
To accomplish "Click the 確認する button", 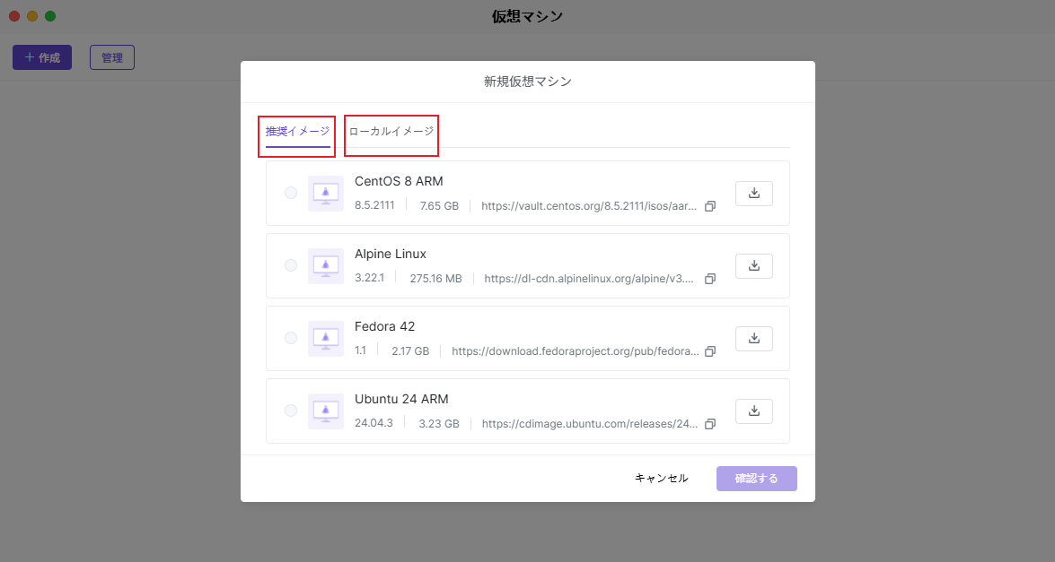I will click(x=756, y=479).
